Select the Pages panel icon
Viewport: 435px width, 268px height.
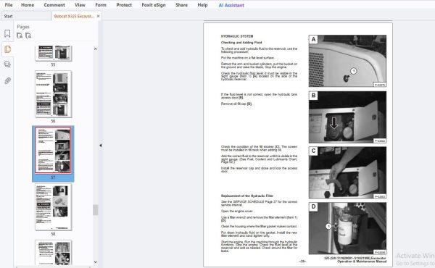point(7,49)
